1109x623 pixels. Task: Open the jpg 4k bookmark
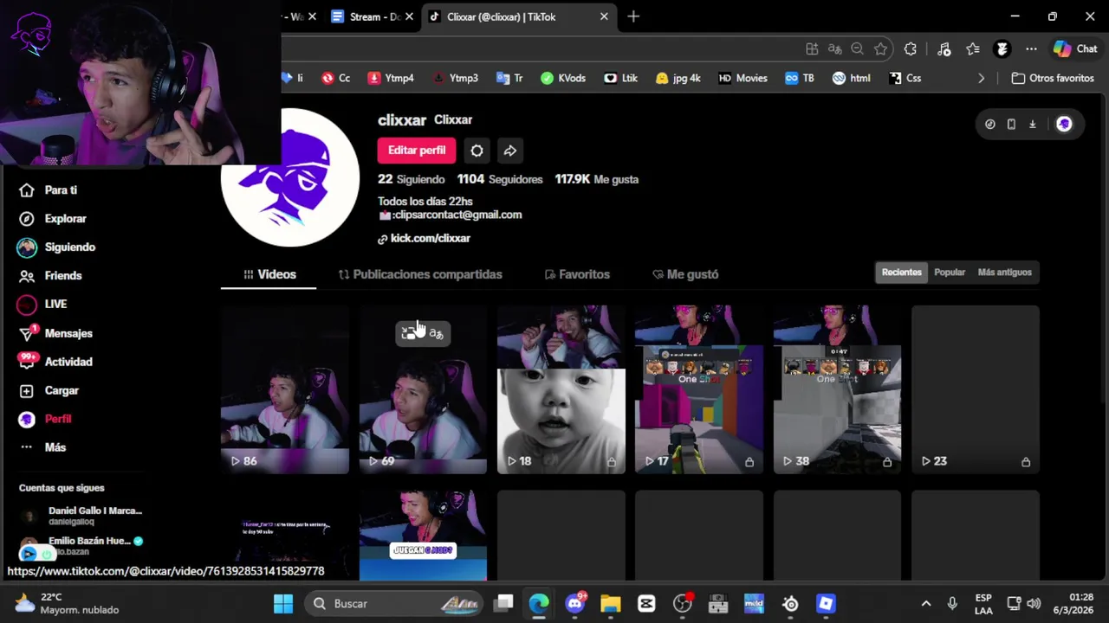point(678,78)
